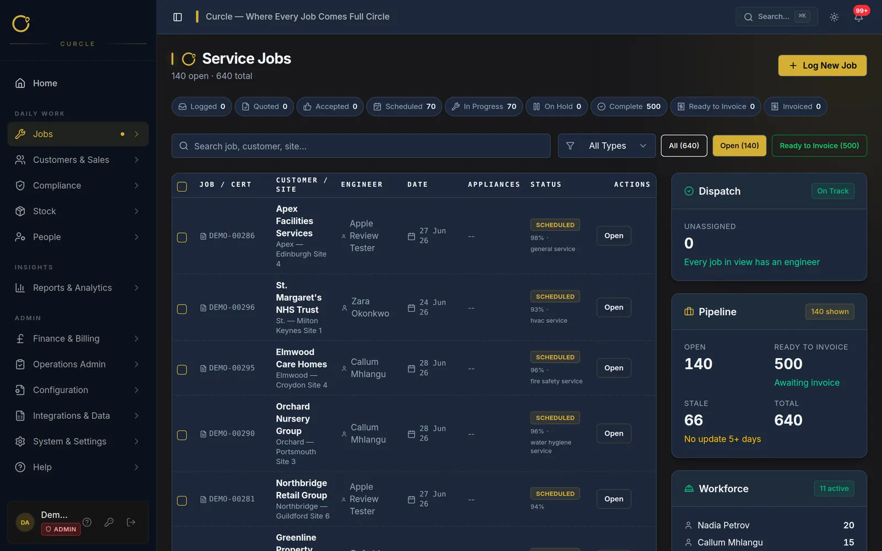Viewport: 882px width, 551px height.
Task: Click the Ready to Invoice 0 status chip
Action: pos(716,106)
